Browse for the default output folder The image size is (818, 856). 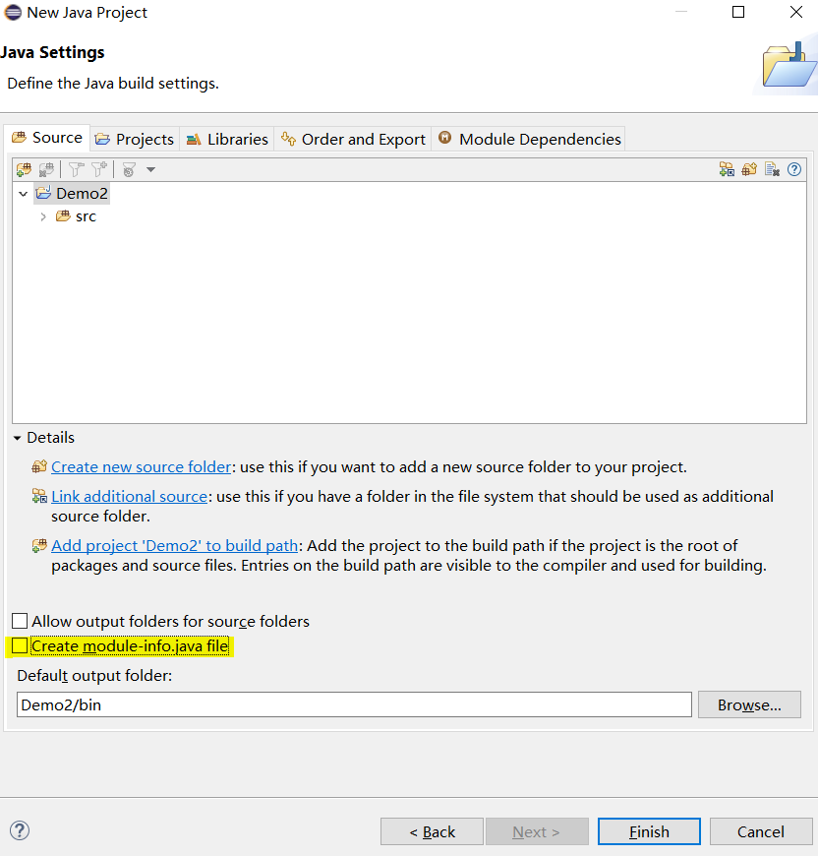pyautogui.click(x=749, y=704)
